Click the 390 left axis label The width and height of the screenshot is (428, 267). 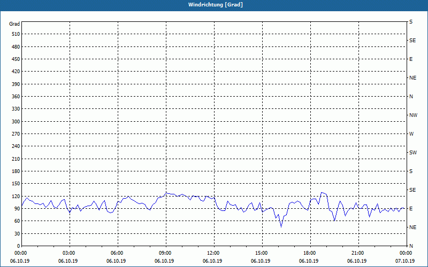pyautogui.click(x=16, y=84)
